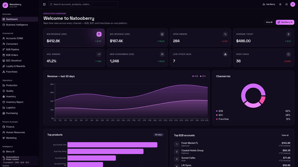Click the Açaí Bowl Mix bar
The image size is (298, 167).
pyautogui.click(x=92, y=158)
